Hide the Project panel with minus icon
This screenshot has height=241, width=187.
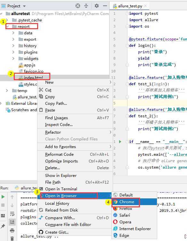[105, 6]
